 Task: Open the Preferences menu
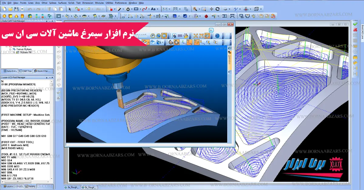[x=121, y=3]
